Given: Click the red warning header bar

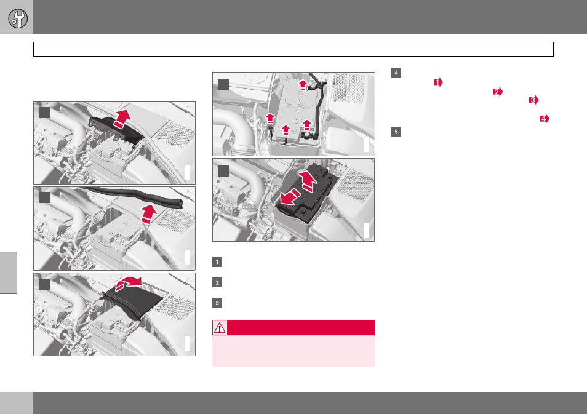Looking at the screenshot, I should pos(293,327).
